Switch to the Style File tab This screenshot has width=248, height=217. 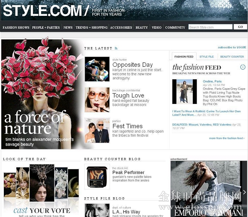click(207, 56)
